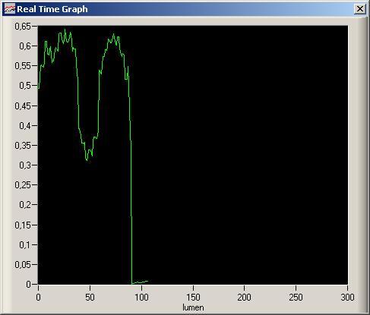Click the 250 x-axis label
The image size is (370, 315).
click(296, 298)
